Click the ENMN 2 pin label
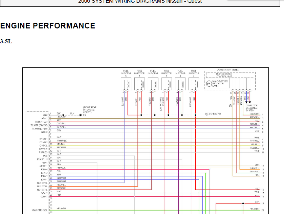The width and height of the screenshot is (284, 214). click(x=43, y=143)
